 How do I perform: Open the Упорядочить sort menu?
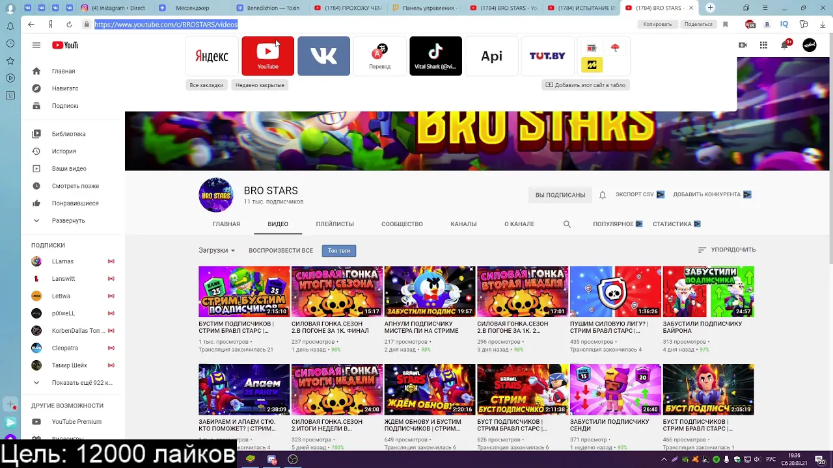[x=726, y=250]
